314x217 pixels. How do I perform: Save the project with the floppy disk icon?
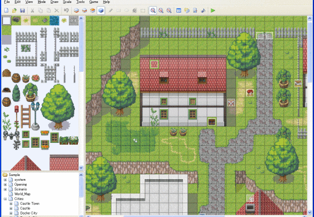click(x=22, y=10)
